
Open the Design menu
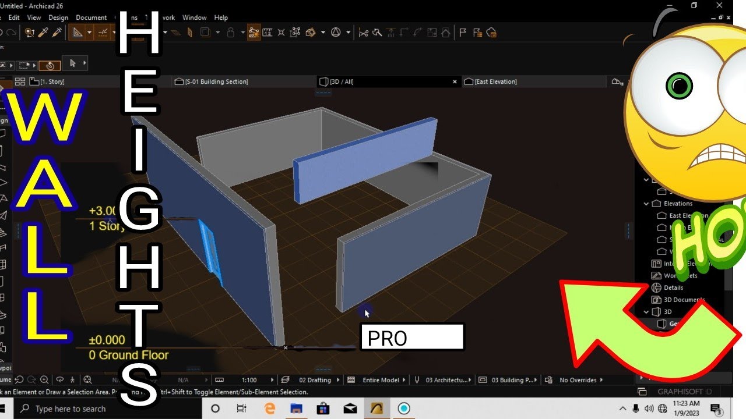click(58, 17)
